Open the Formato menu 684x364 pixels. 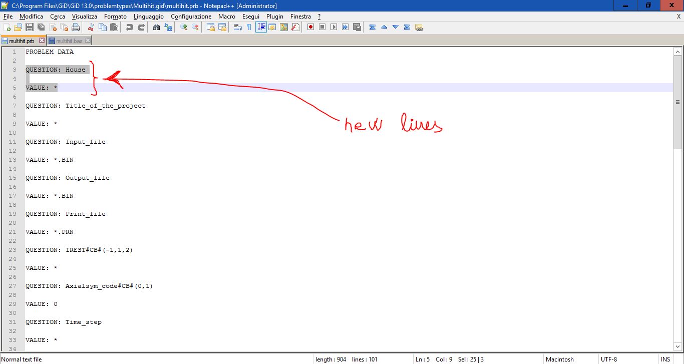click(x=115, y=17)
